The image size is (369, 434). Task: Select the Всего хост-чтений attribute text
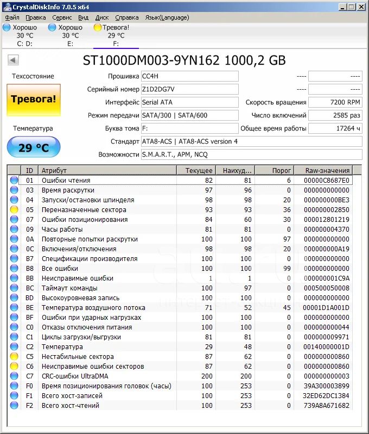(x=70, y=406)
